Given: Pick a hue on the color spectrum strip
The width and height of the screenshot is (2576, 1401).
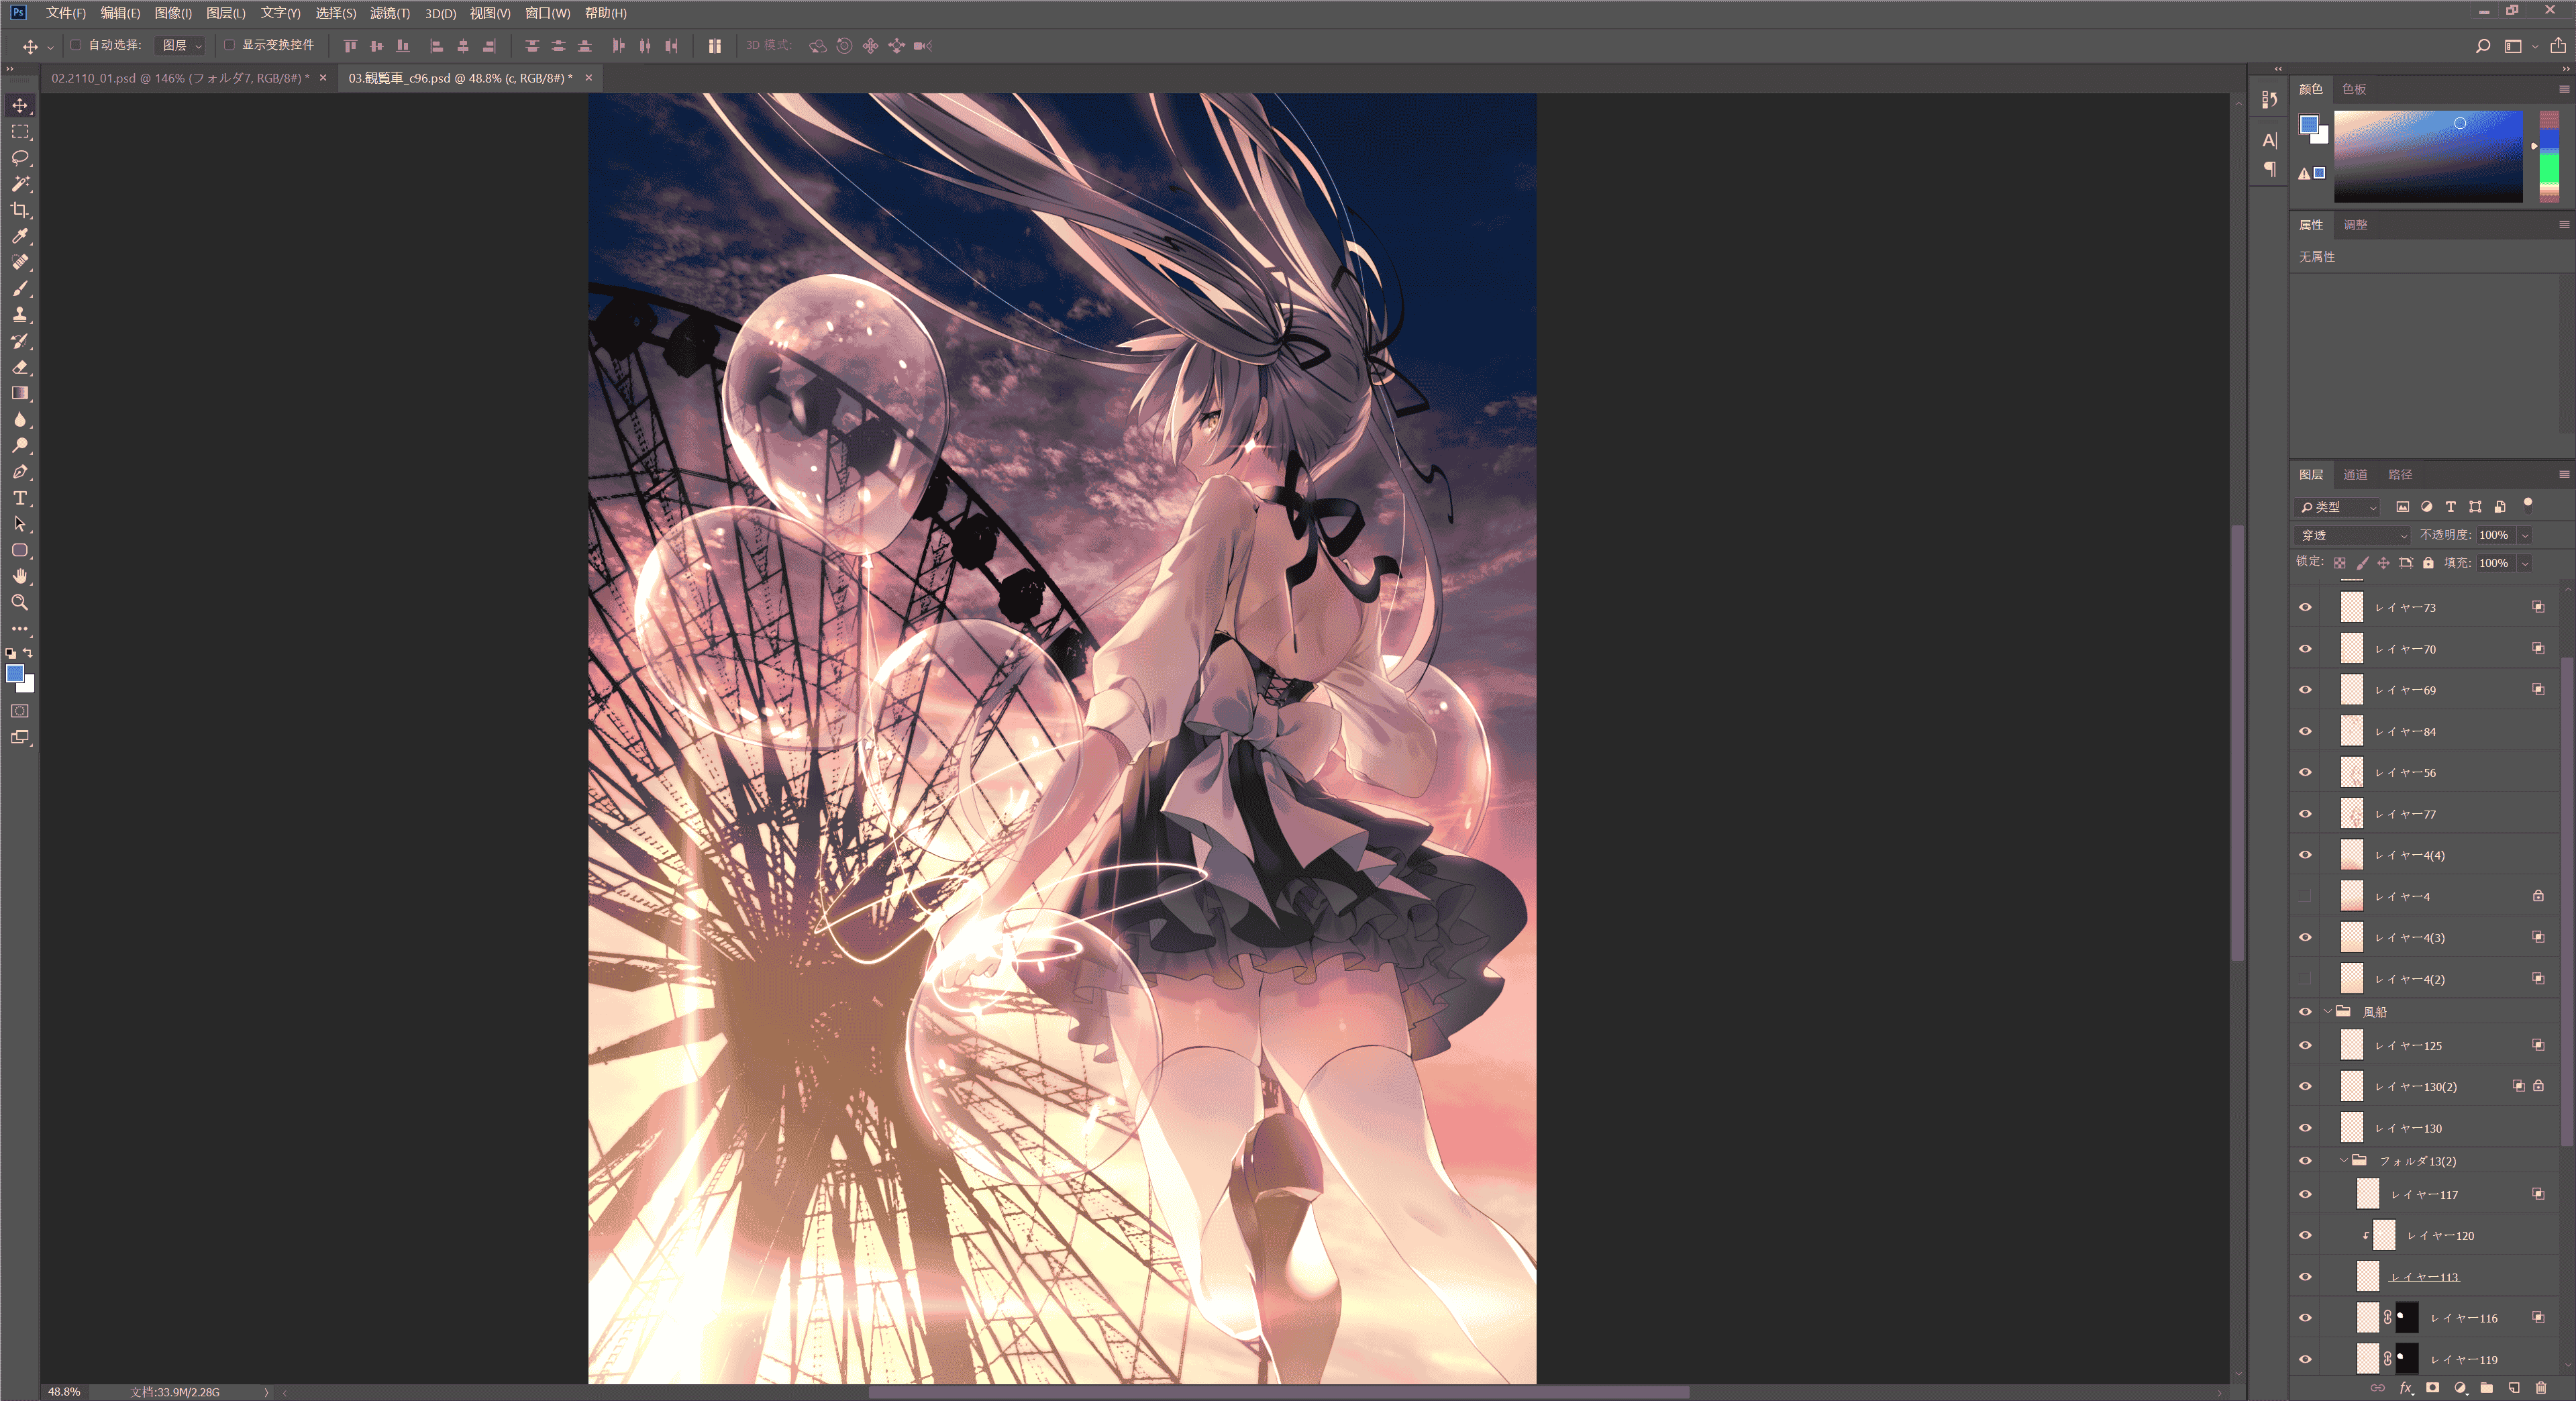Looking at the screenshot, I should tap(2549, 157).
